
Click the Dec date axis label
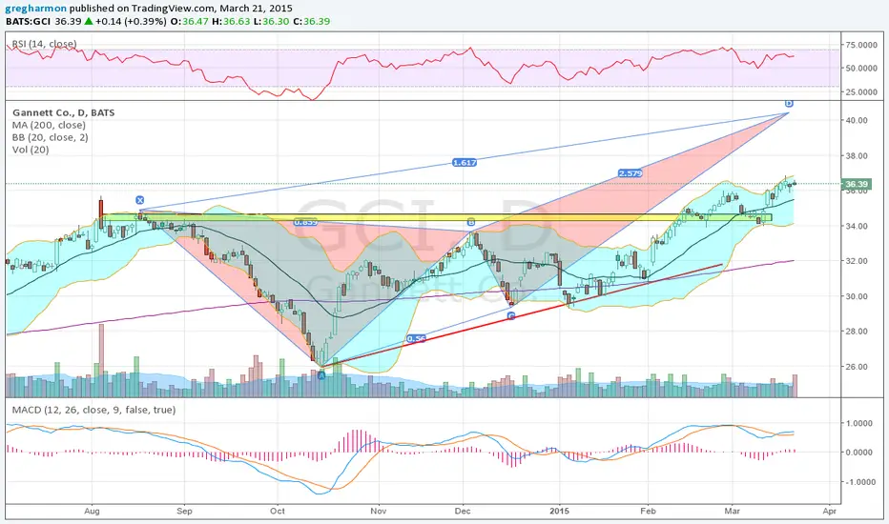[x=463, y=511]
